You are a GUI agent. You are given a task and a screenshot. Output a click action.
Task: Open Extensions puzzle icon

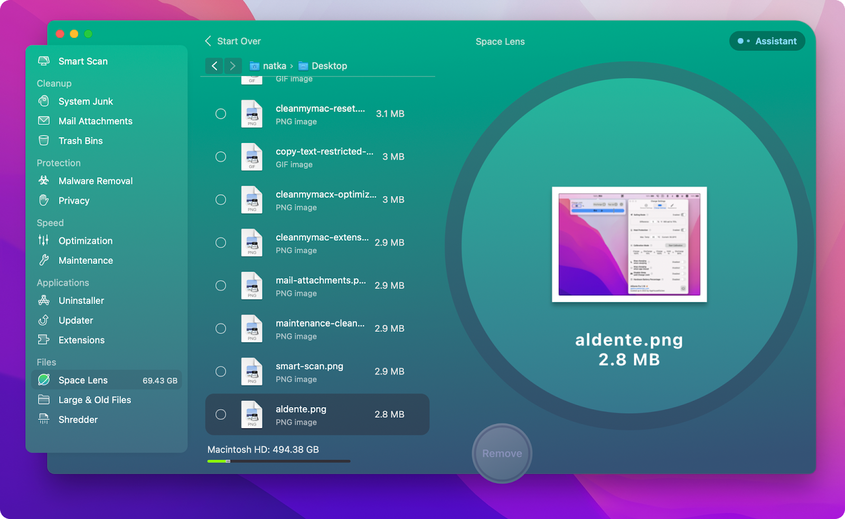pyautogui.click(x=44, y=340)
